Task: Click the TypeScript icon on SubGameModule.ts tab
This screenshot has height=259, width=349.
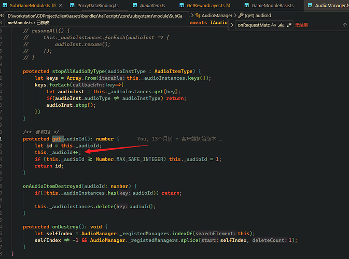Action: pyautogui.click(x=5, y=5)
